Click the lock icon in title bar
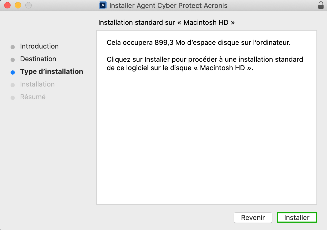Viewport: 327px width, 230px height. pyautogui.click(x=321, y=5)
